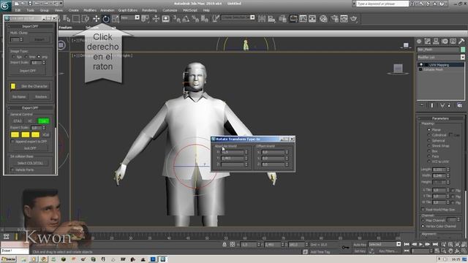Open the Edit menu
The height and width of the screenshot is (263, 468).
tap(18, 10)
